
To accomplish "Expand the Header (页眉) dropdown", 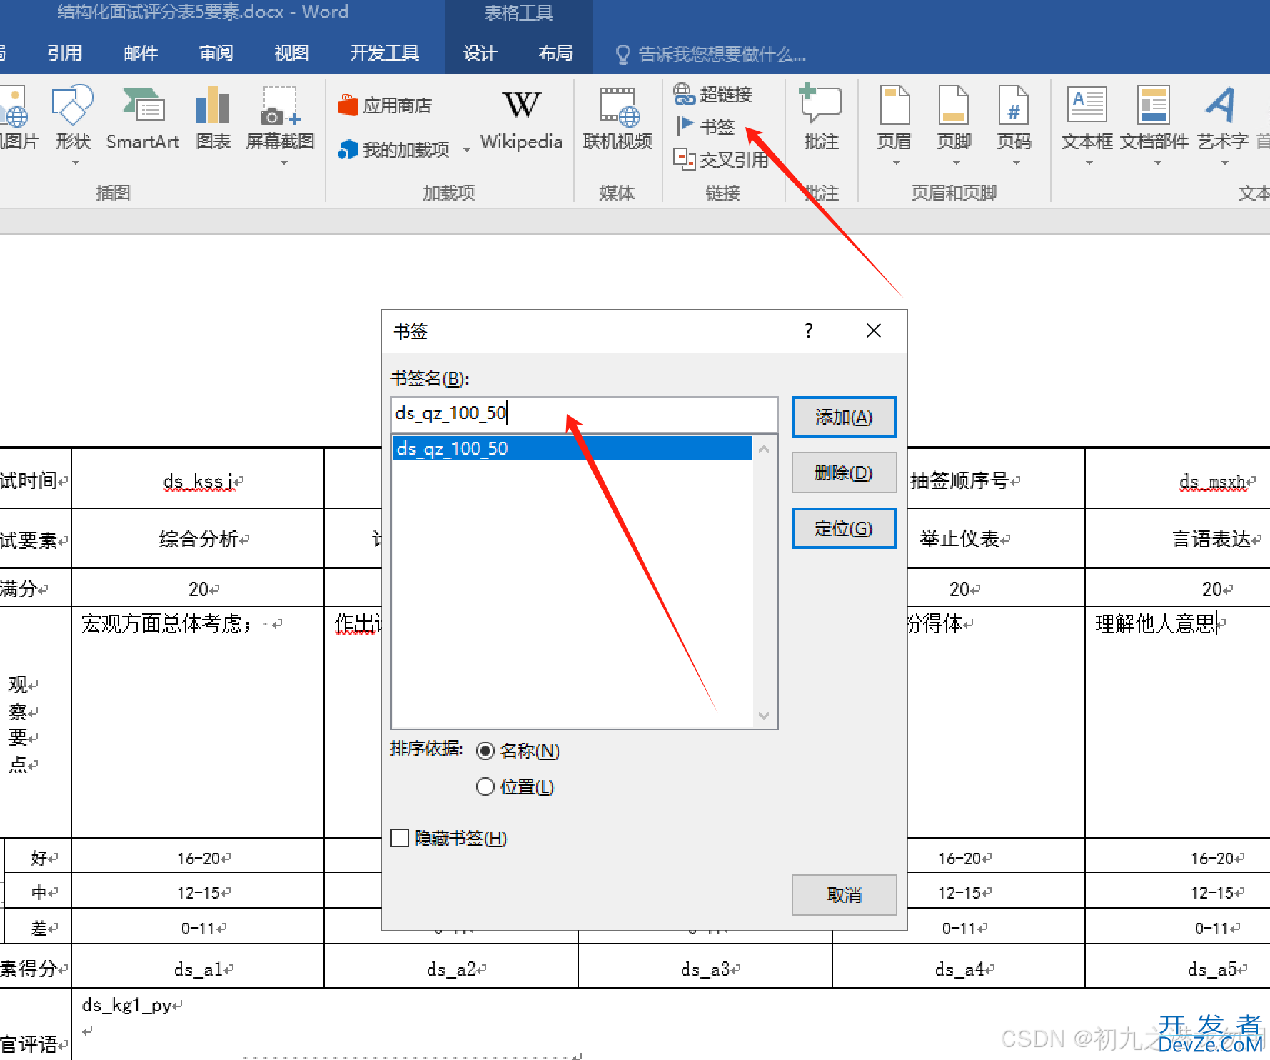I will (894, 163).
